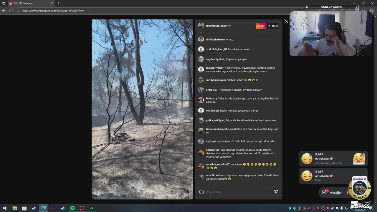The height and width of the screenshot is (212, 377).
Task: Click the Steam system tray icon
Action: coord(332,208)
